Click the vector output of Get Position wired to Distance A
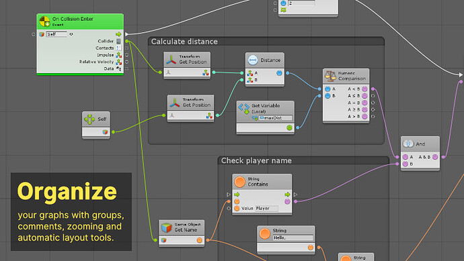This screenshot has width=464, height=261. point(206,72)
